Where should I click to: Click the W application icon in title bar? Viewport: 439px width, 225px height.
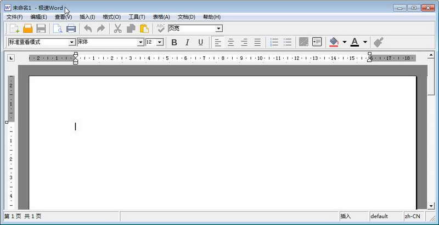pyautogui.click(x=8, y=8)
